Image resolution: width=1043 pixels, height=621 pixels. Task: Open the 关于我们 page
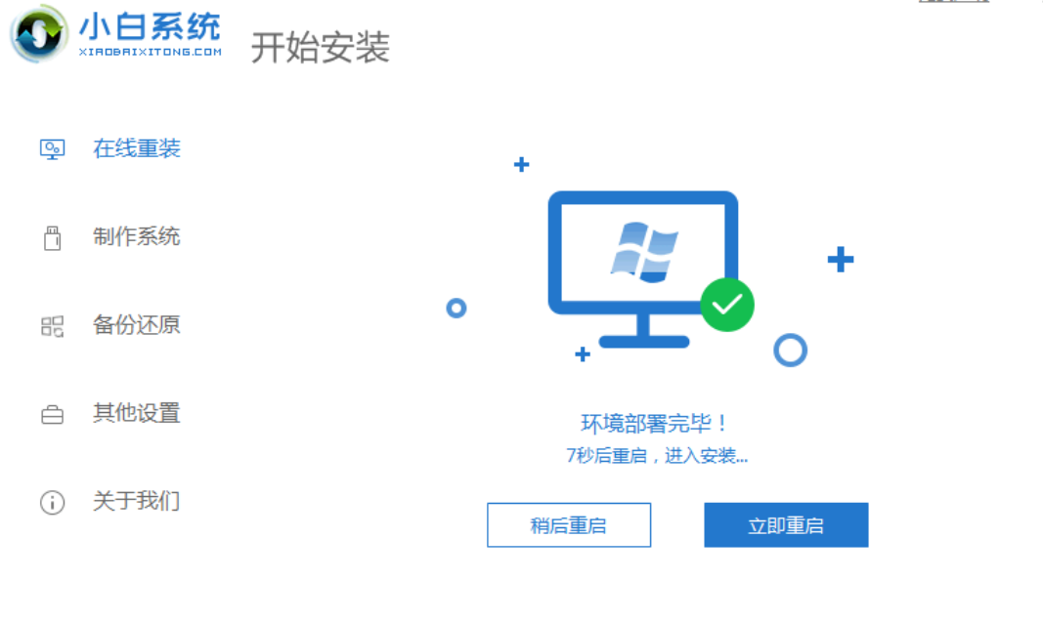pos(136,501)
